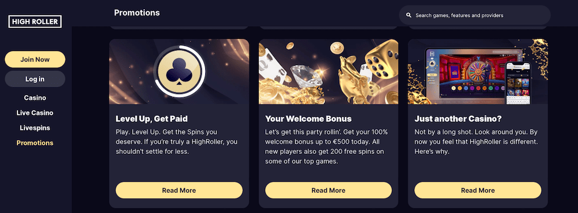Click the High Roller logo
Screen dimensions: 578x213
click(35, 21)
